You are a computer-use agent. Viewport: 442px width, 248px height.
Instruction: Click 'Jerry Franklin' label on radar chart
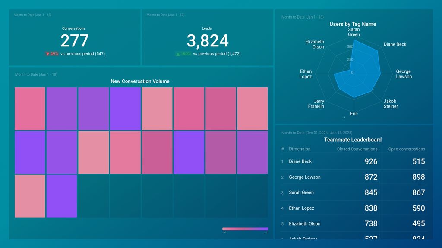[316, 104]
